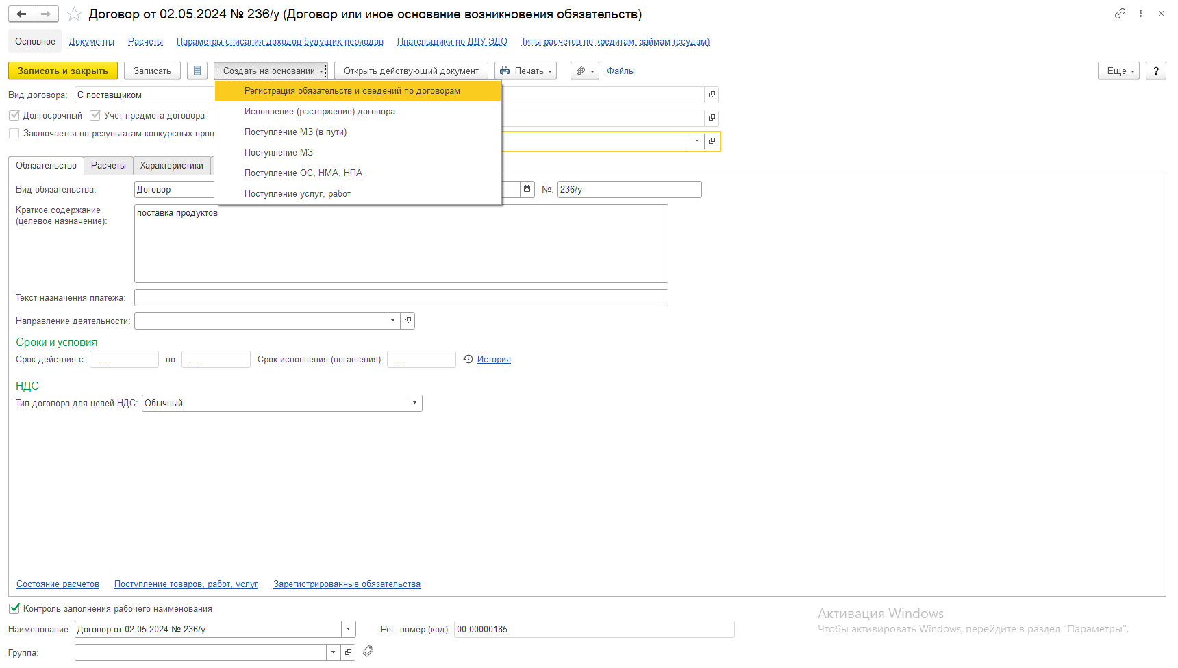The width and height of the screenshot is (1178, 668).
Task: Open the form icon on the row below Вид договора
Action: [712, 118]
